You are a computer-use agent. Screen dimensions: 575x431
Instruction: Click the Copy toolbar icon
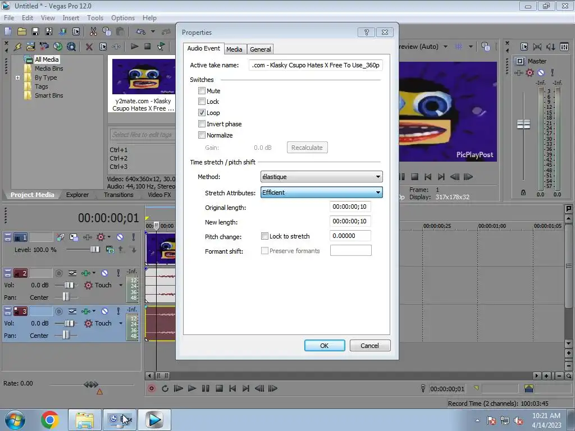(107, 32)
